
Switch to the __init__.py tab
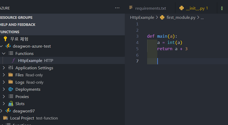coord(196,8)
